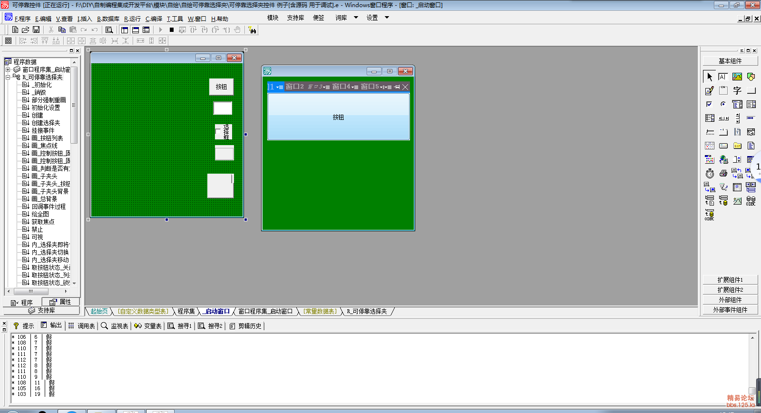The height and width of the screenshot is (413, 761).
Task: Select 创建选择夹 in the program tree
Action: coord(46,123)
